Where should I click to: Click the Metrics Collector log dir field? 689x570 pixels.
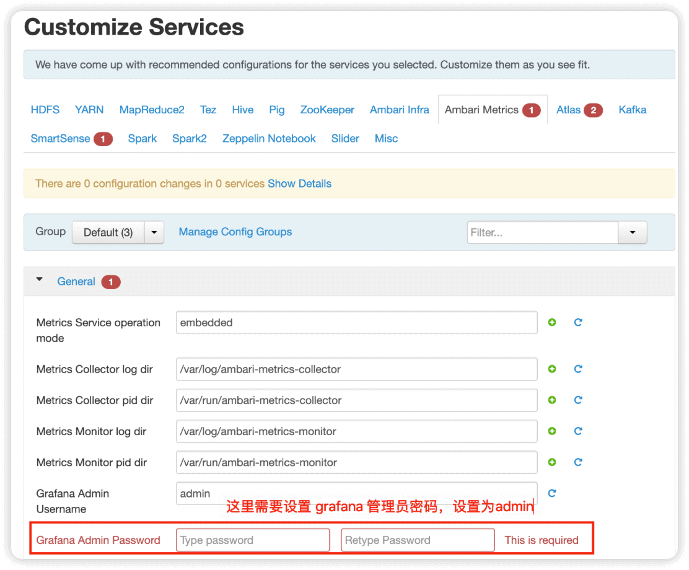pyautogui.click(x=357, y=369)
